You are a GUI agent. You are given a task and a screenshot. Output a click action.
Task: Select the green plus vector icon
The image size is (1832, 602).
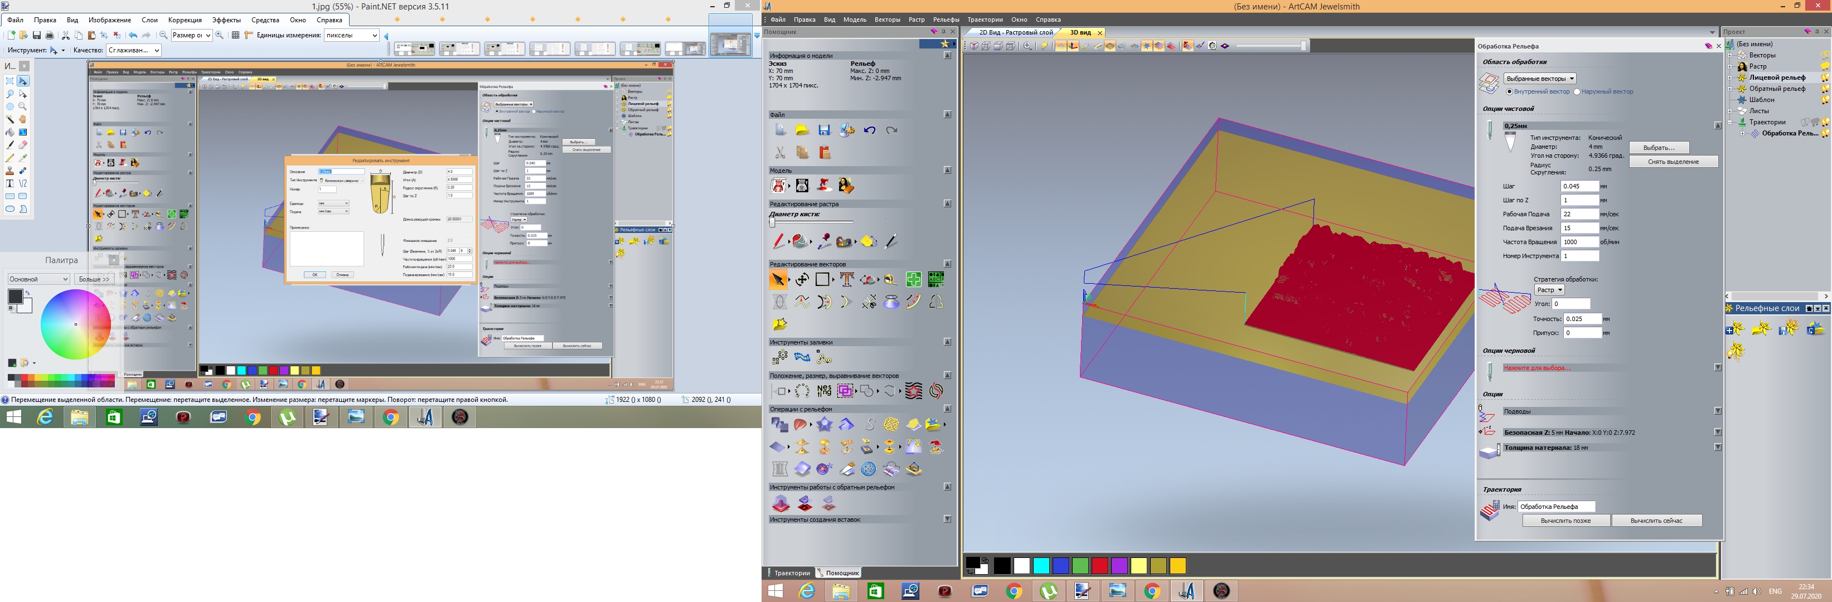[x=913, y=279]
